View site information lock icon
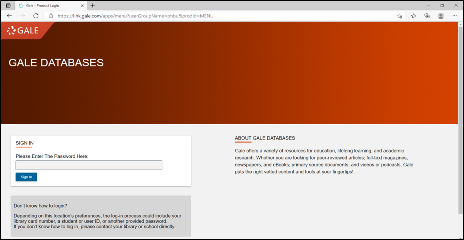The image size is (464, 240). [x=51, y=16]
